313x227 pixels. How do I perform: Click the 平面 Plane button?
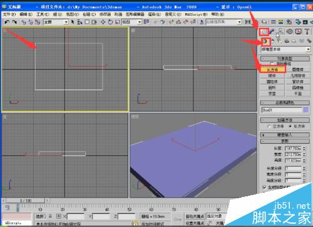(x=297, y=94)
